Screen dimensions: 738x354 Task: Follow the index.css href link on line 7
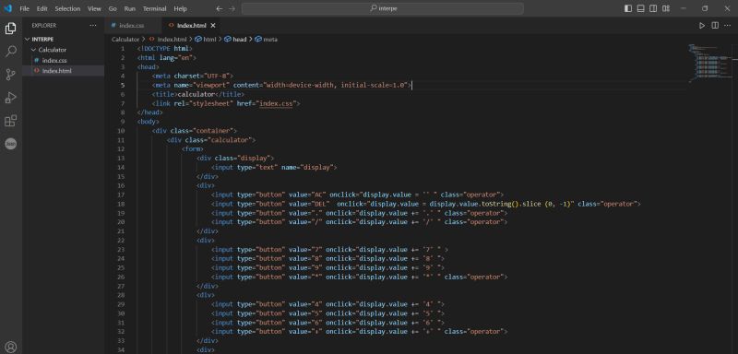(x=276, y=103)
